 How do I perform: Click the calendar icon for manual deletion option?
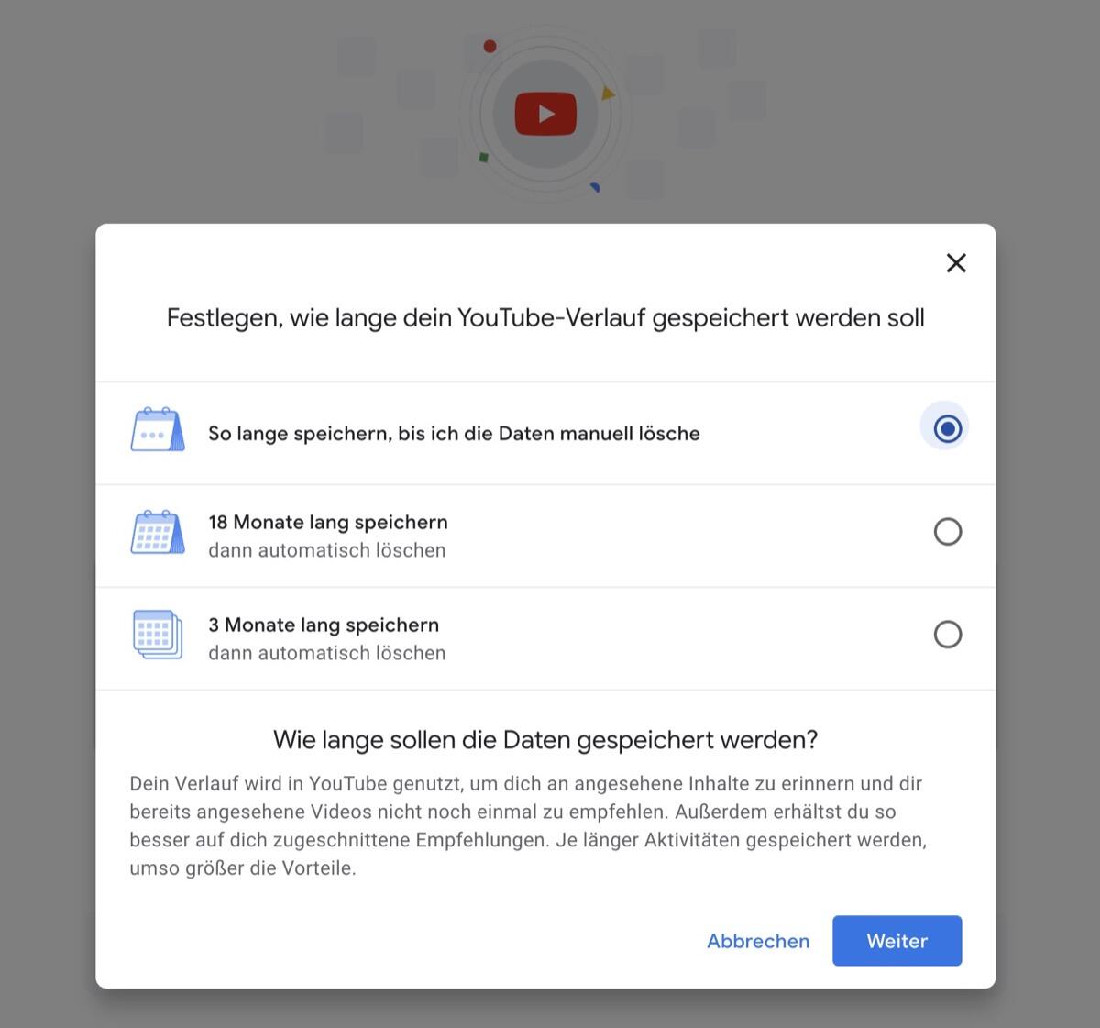click(x=157, y=430)
